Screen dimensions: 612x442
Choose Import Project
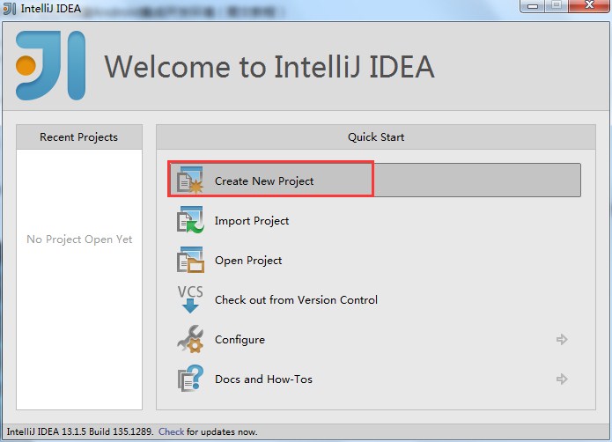tap(252, 221)
